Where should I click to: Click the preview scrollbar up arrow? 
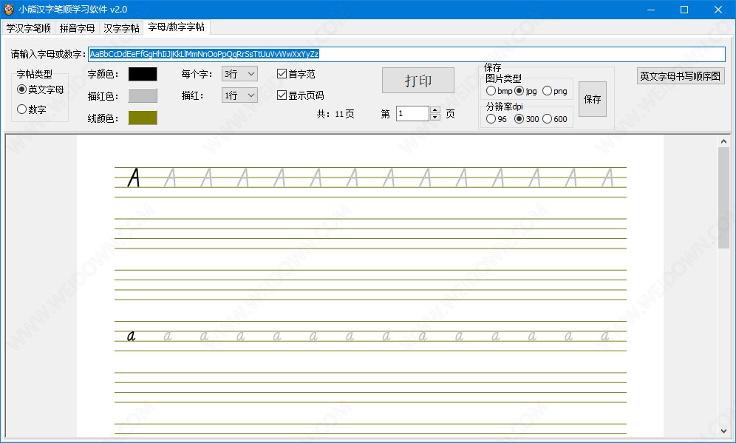tap(723, 141)
